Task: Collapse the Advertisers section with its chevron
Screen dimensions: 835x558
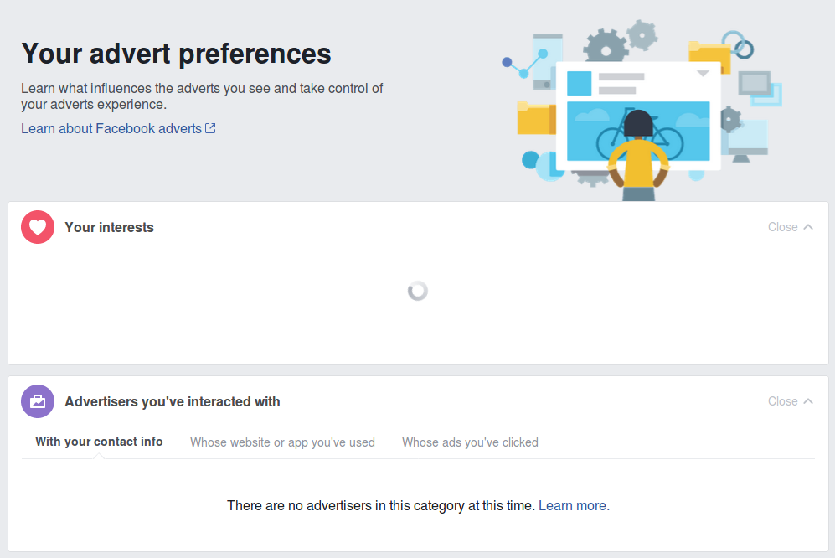Action: tap(808, 401)
